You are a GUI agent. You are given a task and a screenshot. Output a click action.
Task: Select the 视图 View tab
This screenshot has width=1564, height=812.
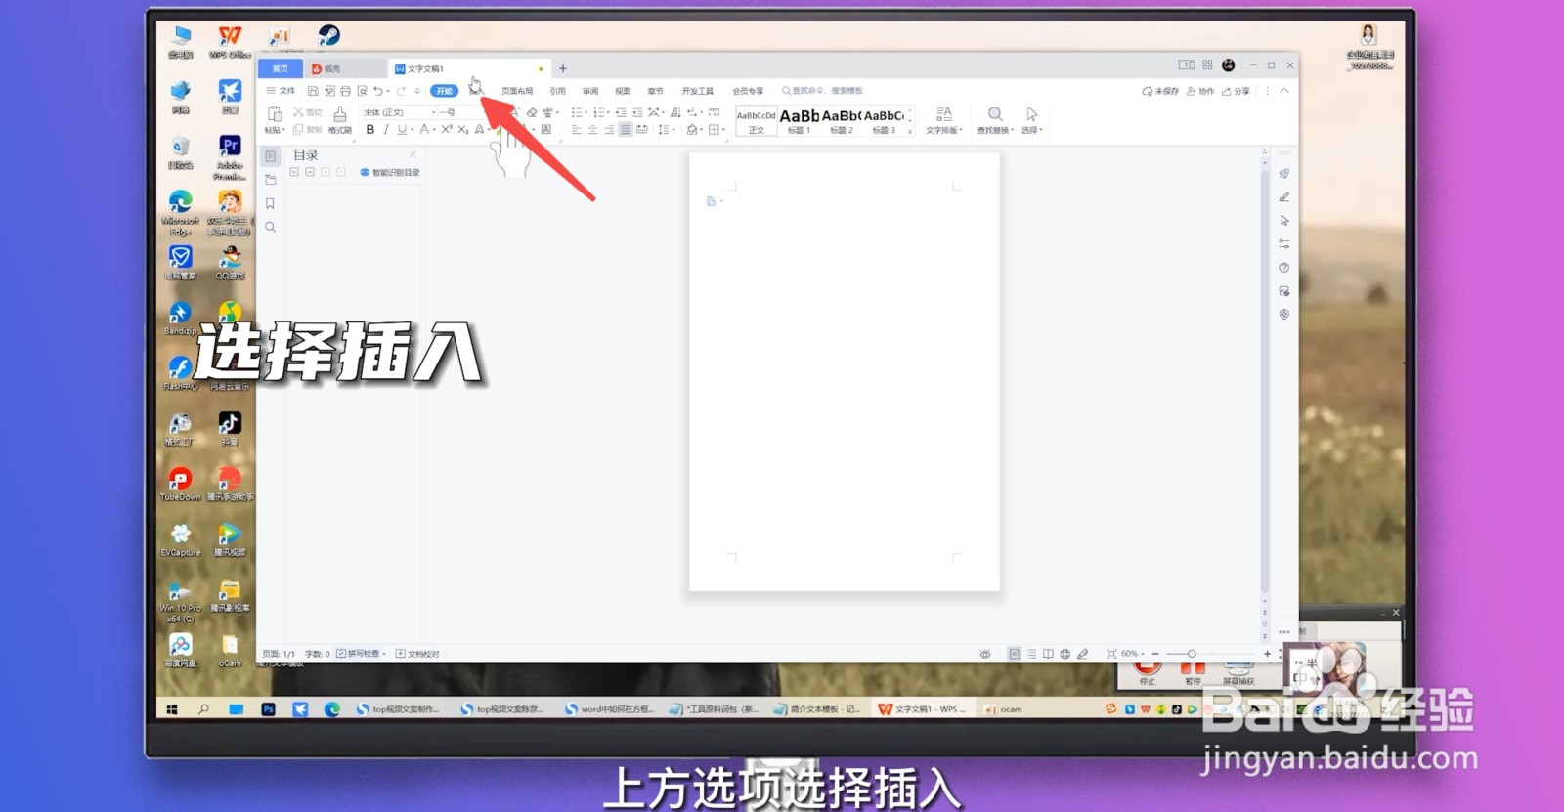[623, 91]
